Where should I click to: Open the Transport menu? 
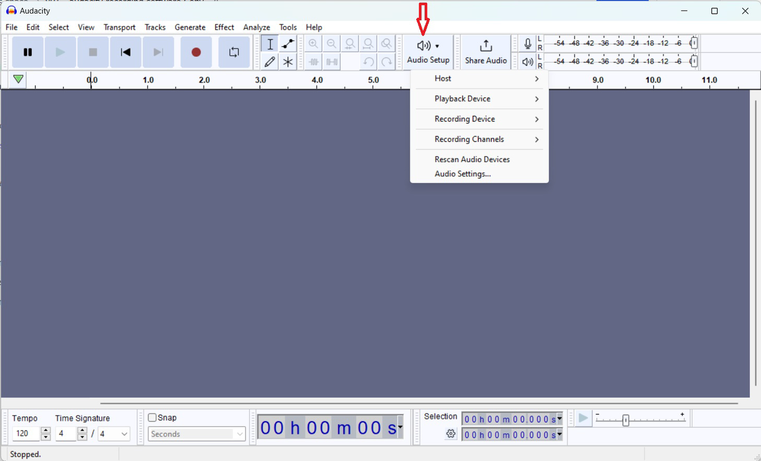tap(119, 27)
